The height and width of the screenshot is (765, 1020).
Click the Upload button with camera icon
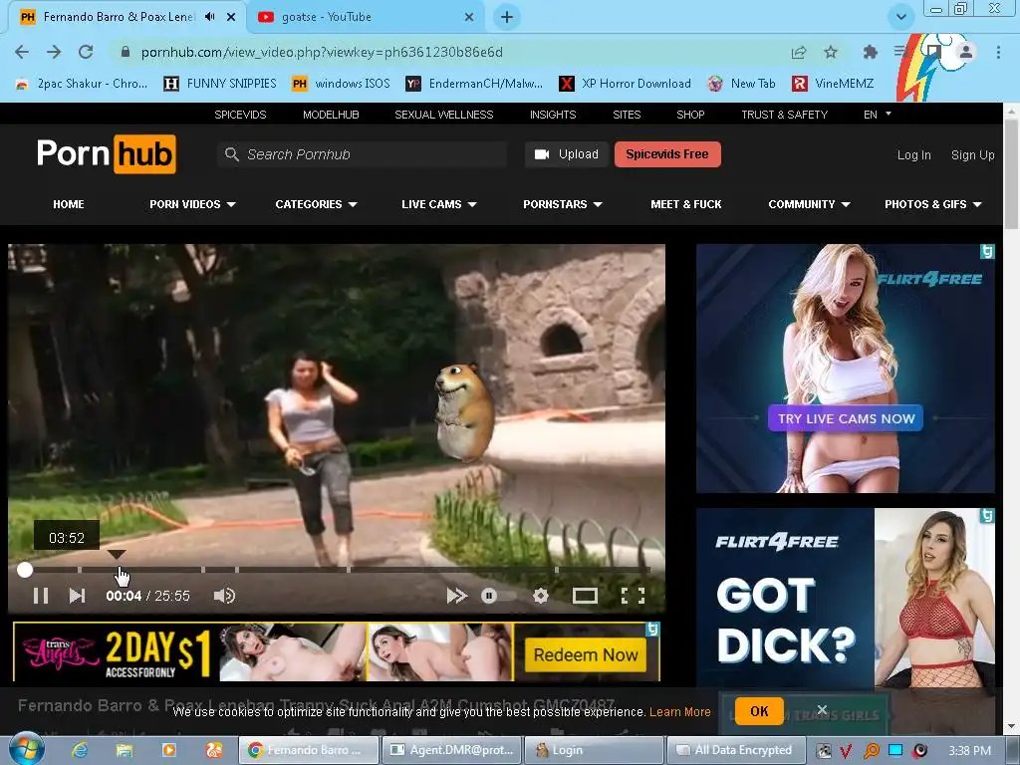tap(567, 154)
